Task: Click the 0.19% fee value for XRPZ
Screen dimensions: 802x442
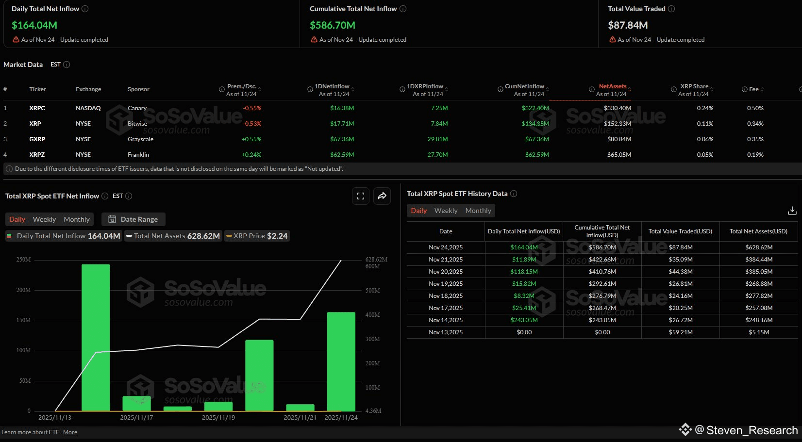Action: coord(755,155)
